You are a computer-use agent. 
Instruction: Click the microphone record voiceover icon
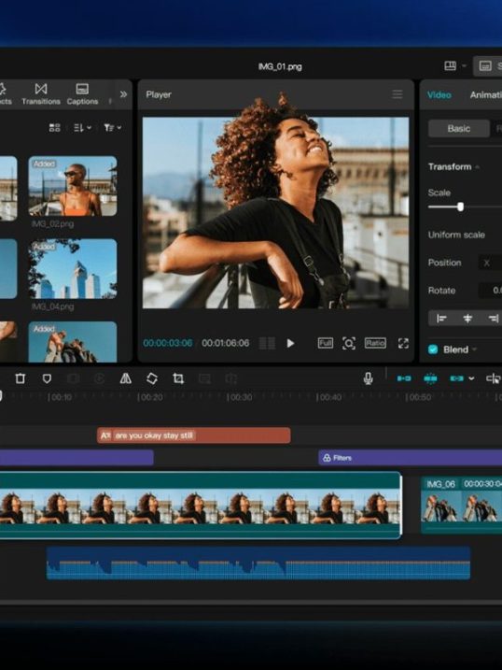click(x=368, y=378)
